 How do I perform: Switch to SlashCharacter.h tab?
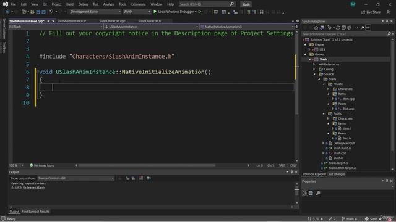pos(150,21)
